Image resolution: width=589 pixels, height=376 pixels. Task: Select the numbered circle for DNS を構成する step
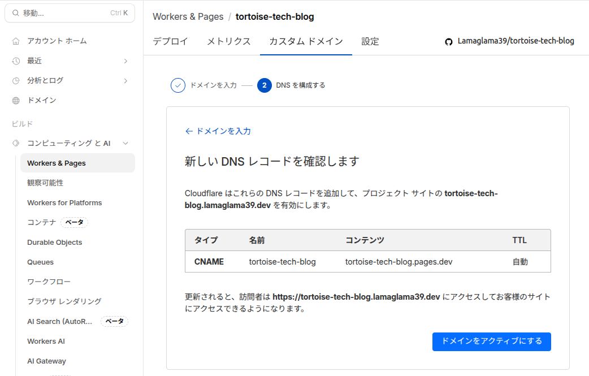pos(265,85)
